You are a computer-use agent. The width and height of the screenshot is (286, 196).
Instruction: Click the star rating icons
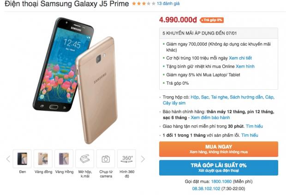coord(144,4)
